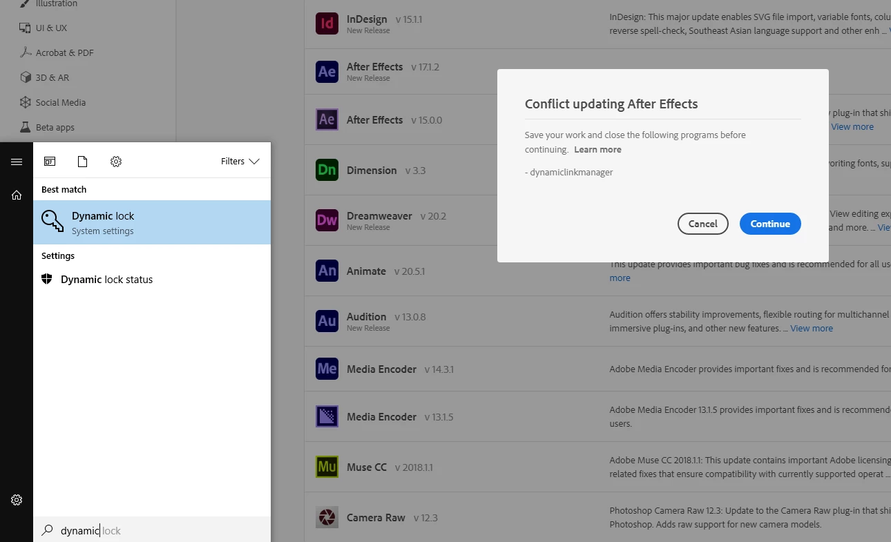Filter search results by Documents icon
The width and height of the screenshot is (891, 542).
(83, 162)
